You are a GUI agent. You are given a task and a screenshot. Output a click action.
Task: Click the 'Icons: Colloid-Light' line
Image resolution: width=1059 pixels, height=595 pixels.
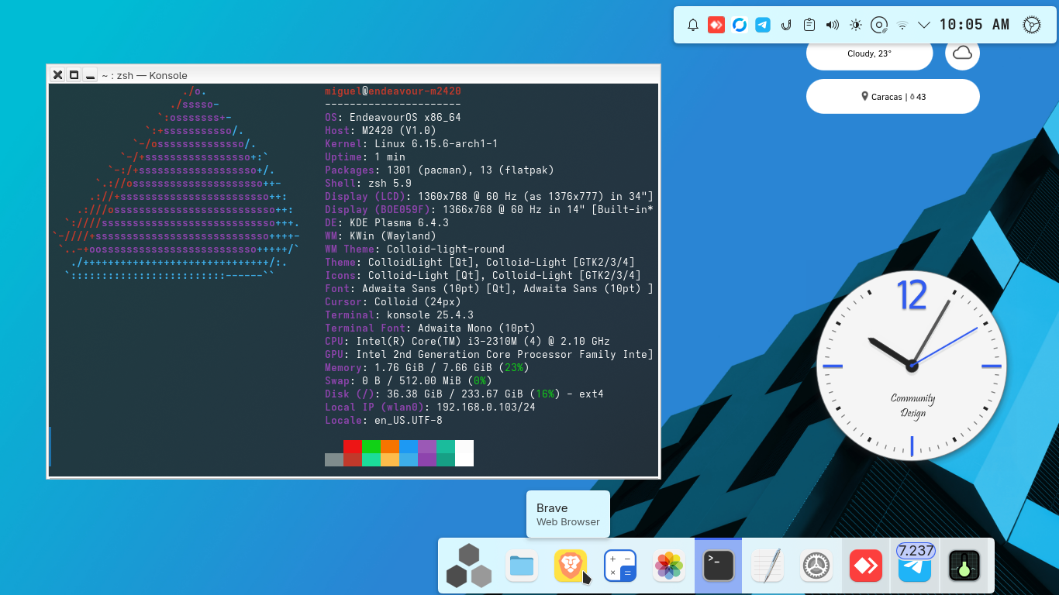point(483,276)
